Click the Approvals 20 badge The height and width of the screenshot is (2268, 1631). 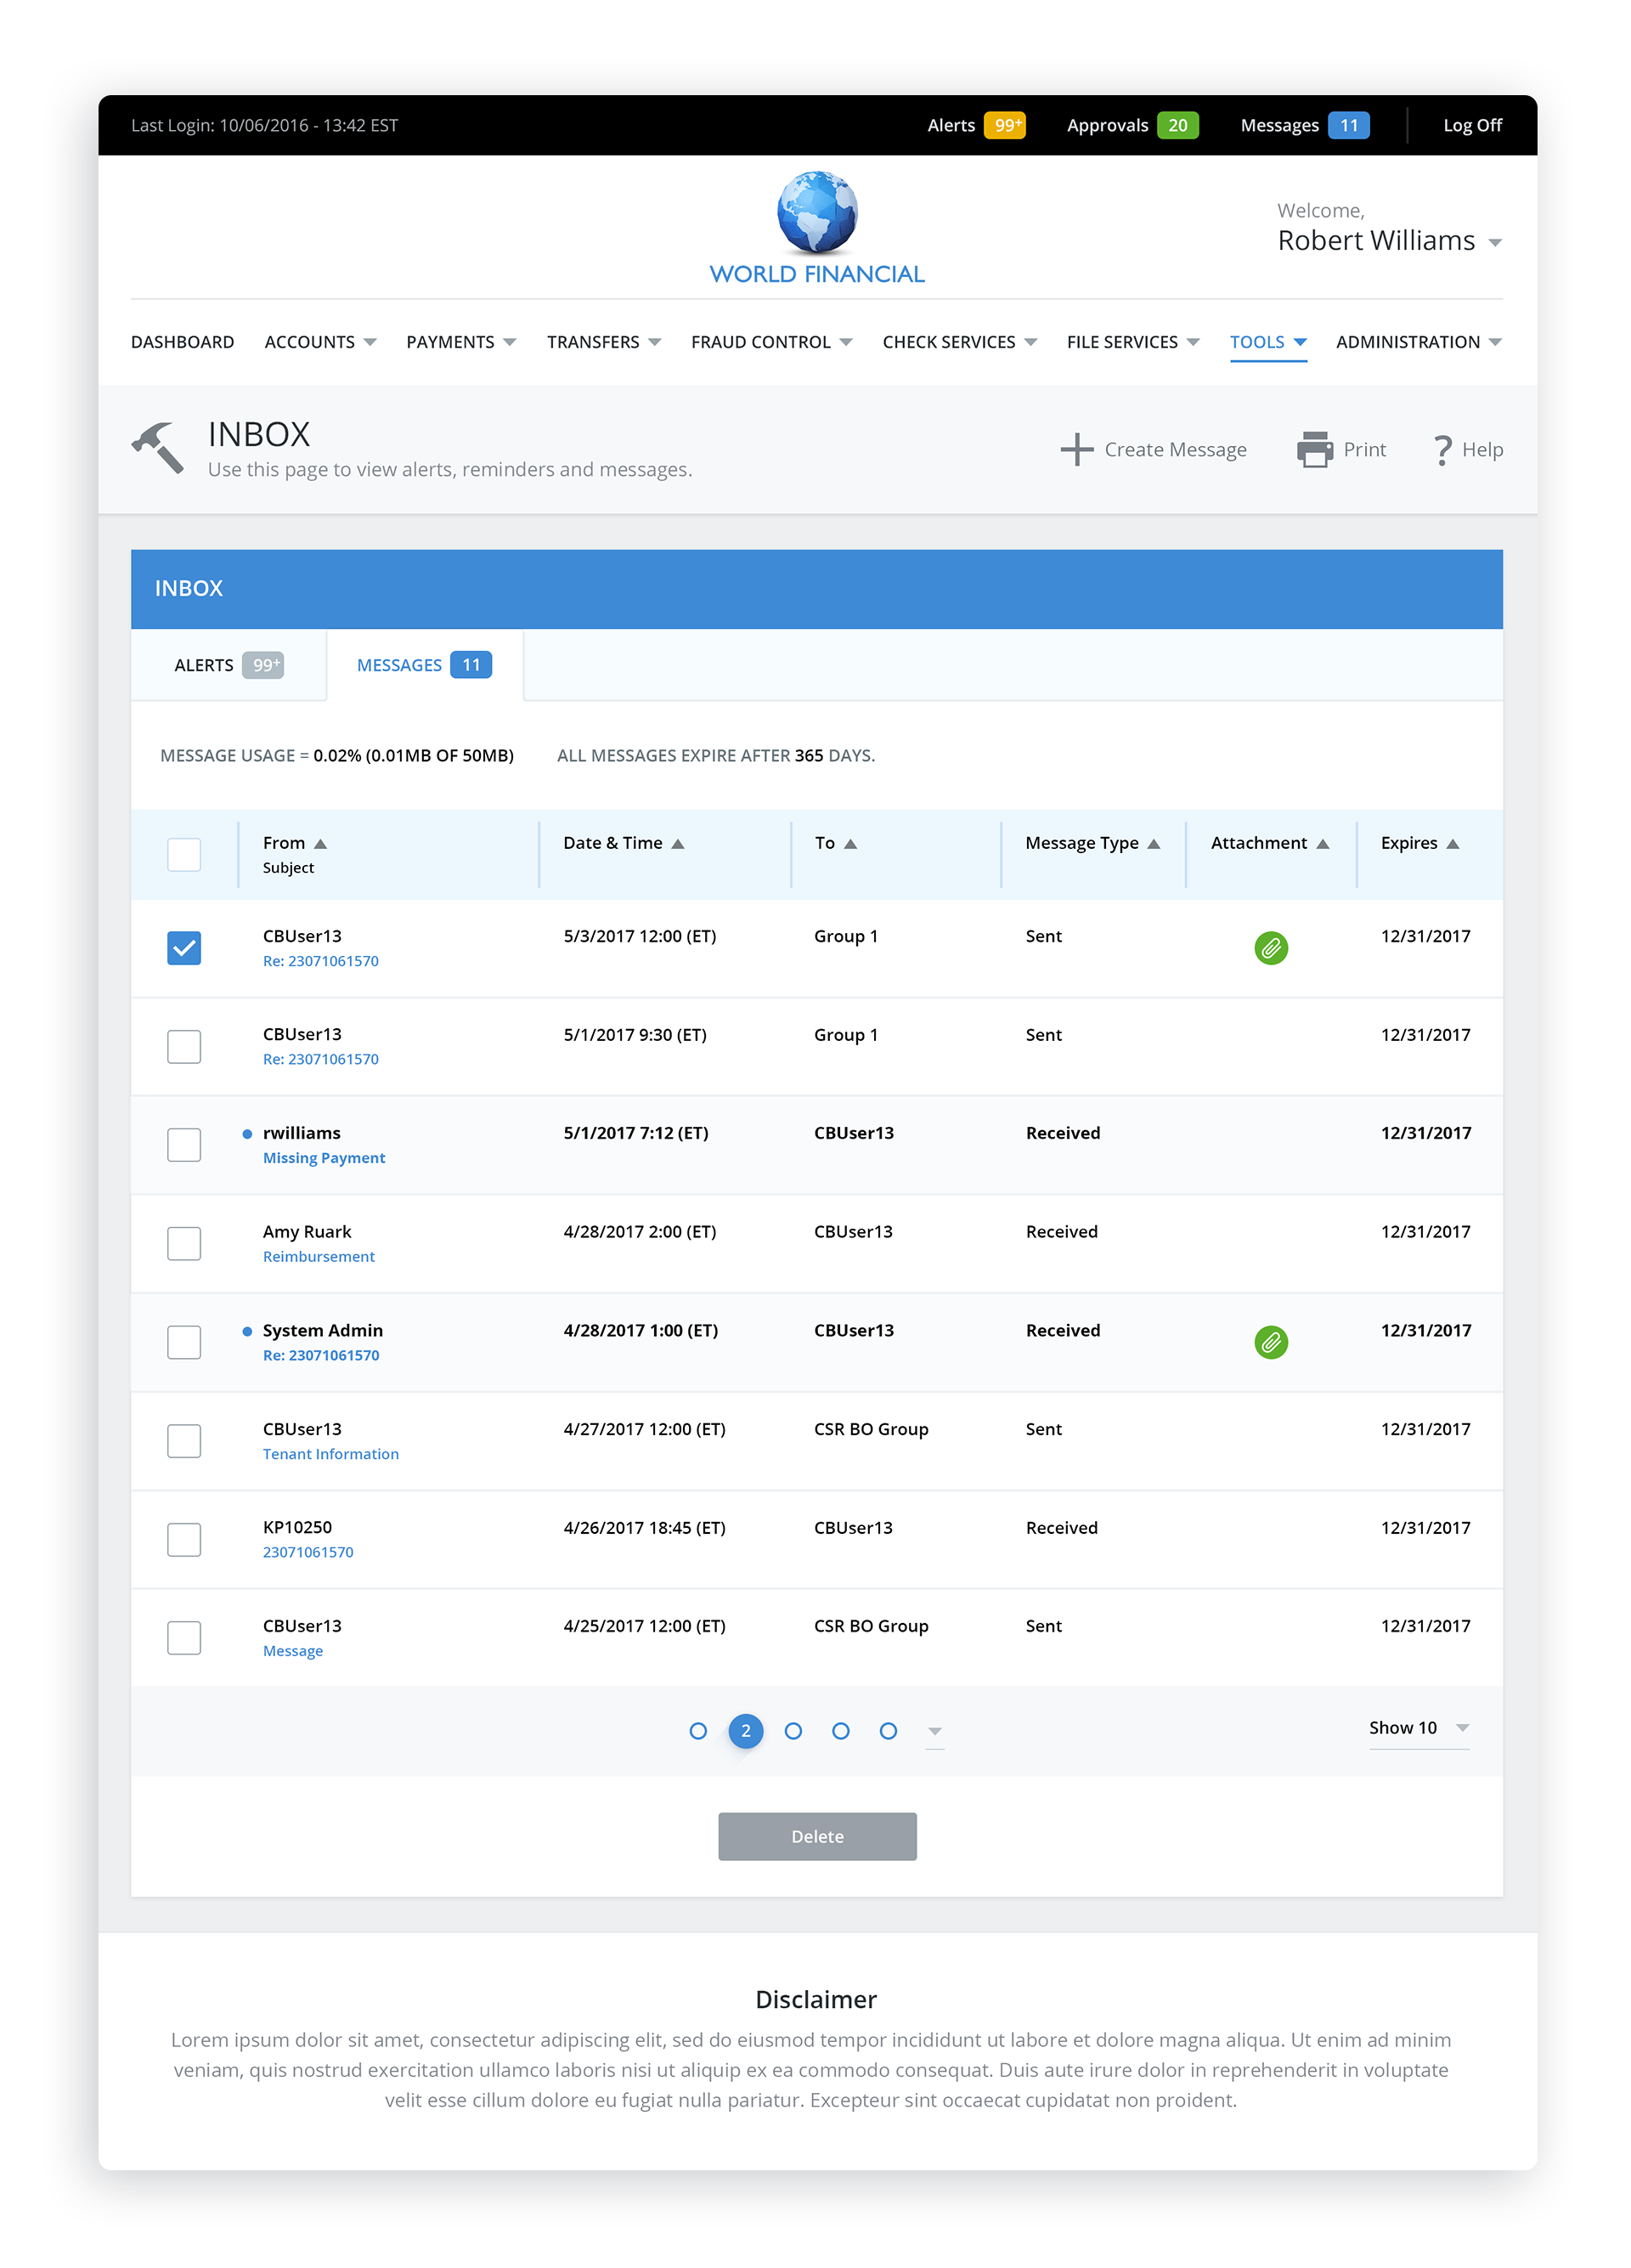[x=1177, y=125]
